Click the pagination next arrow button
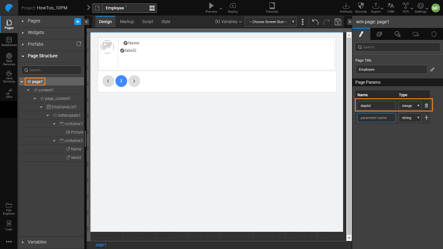Image resolution: width=443 pixels, height=249 pixels. (134, 81)
